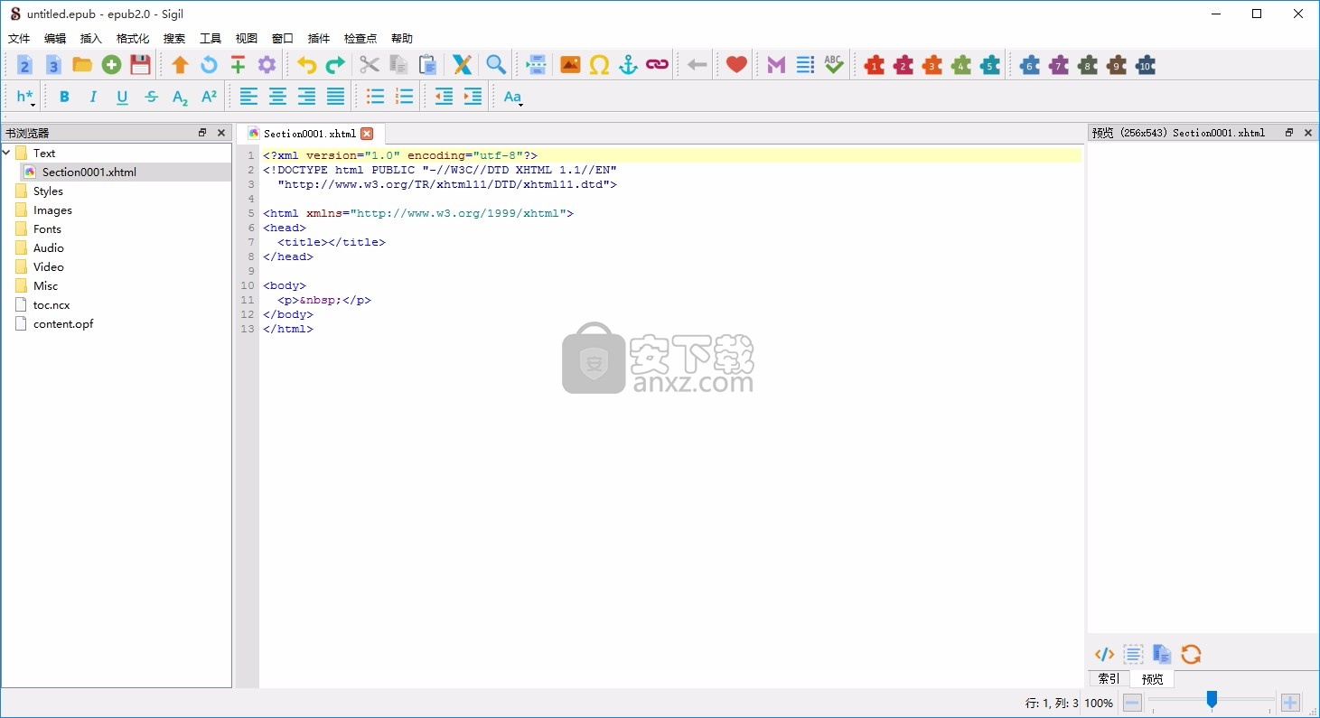Image resolution: width=1320 pixels, height=718 pixels.
Task: Open table of contents editor icon
Action: [x=805, y=65]
